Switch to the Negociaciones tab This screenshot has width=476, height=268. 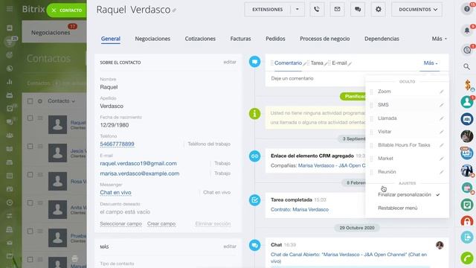[152, 39]
